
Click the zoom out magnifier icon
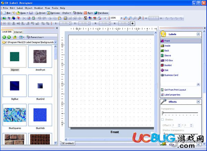pyautogui.click(x=130, y=18)
